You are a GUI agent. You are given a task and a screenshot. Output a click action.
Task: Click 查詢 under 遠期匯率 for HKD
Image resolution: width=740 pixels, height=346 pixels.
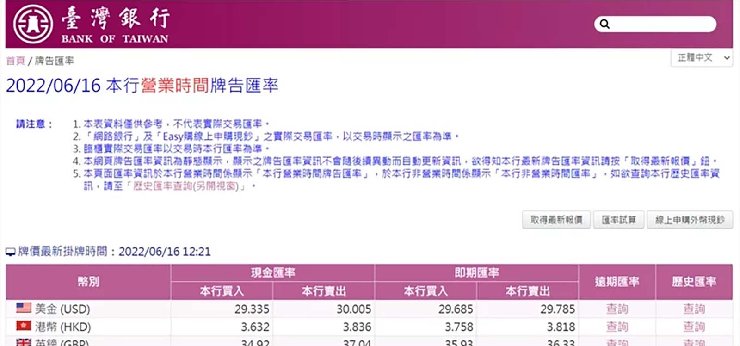pos(617,327)
